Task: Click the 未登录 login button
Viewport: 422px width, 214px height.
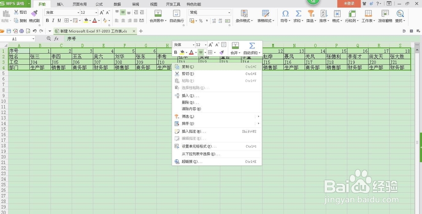Action: 349,3
